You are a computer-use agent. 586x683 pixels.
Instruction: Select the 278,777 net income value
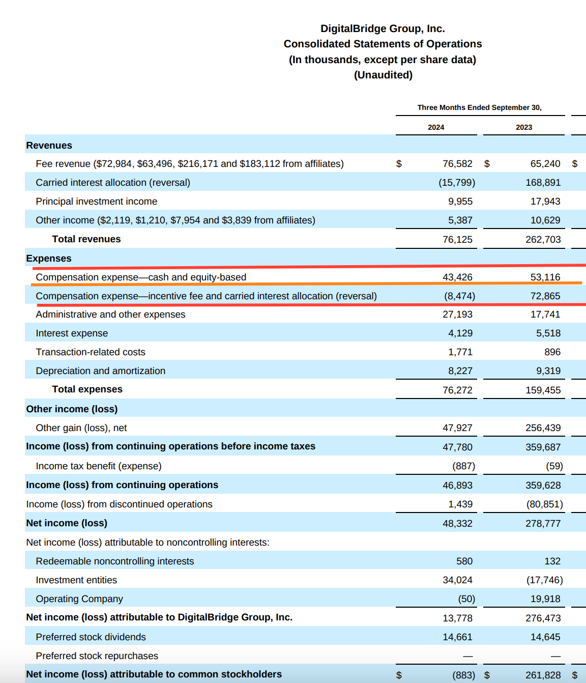[x=543, y=524]
